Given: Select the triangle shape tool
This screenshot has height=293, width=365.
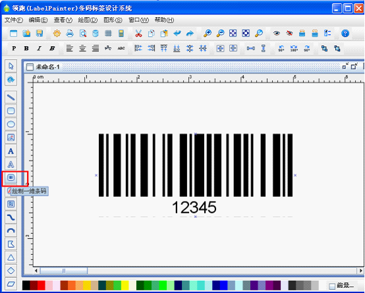Looking at the screenshot, I should [x=11, y=257].
